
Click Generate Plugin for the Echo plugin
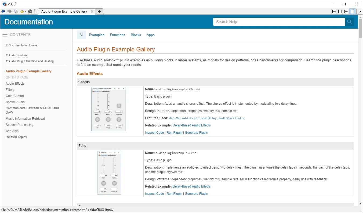pos(197,194)
